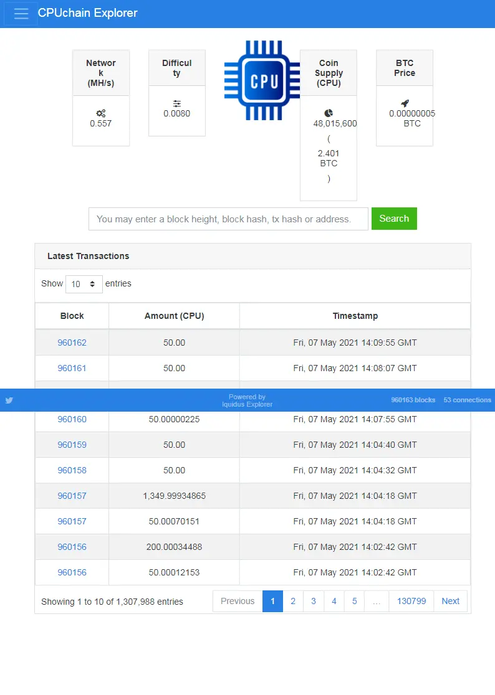Click the 0.00000005 BTC price value

click(x=412, y=113)
